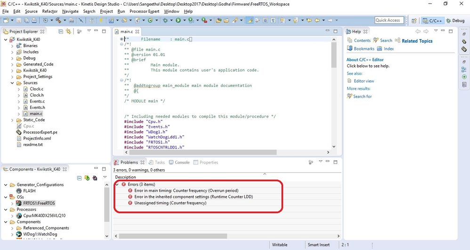The image size is (470, 250).
Task: Click the Save icon in toolbar
Action: 18,20
